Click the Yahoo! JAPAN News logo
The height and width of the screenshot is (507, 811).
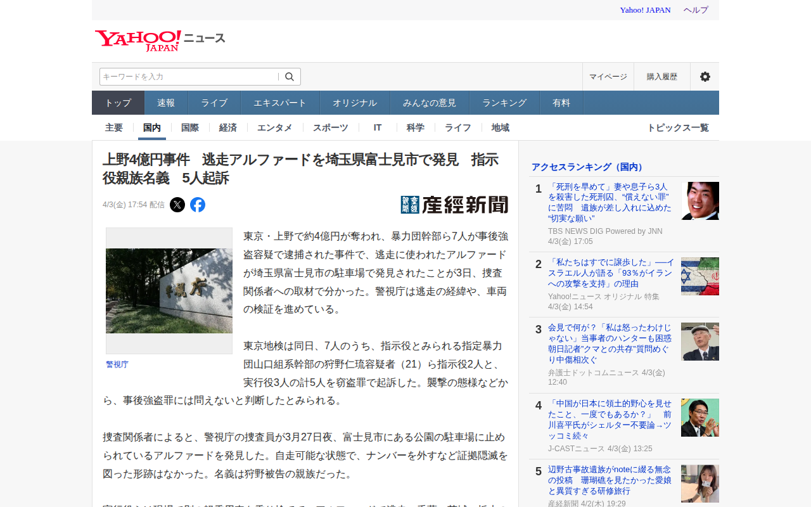[160, 40]
